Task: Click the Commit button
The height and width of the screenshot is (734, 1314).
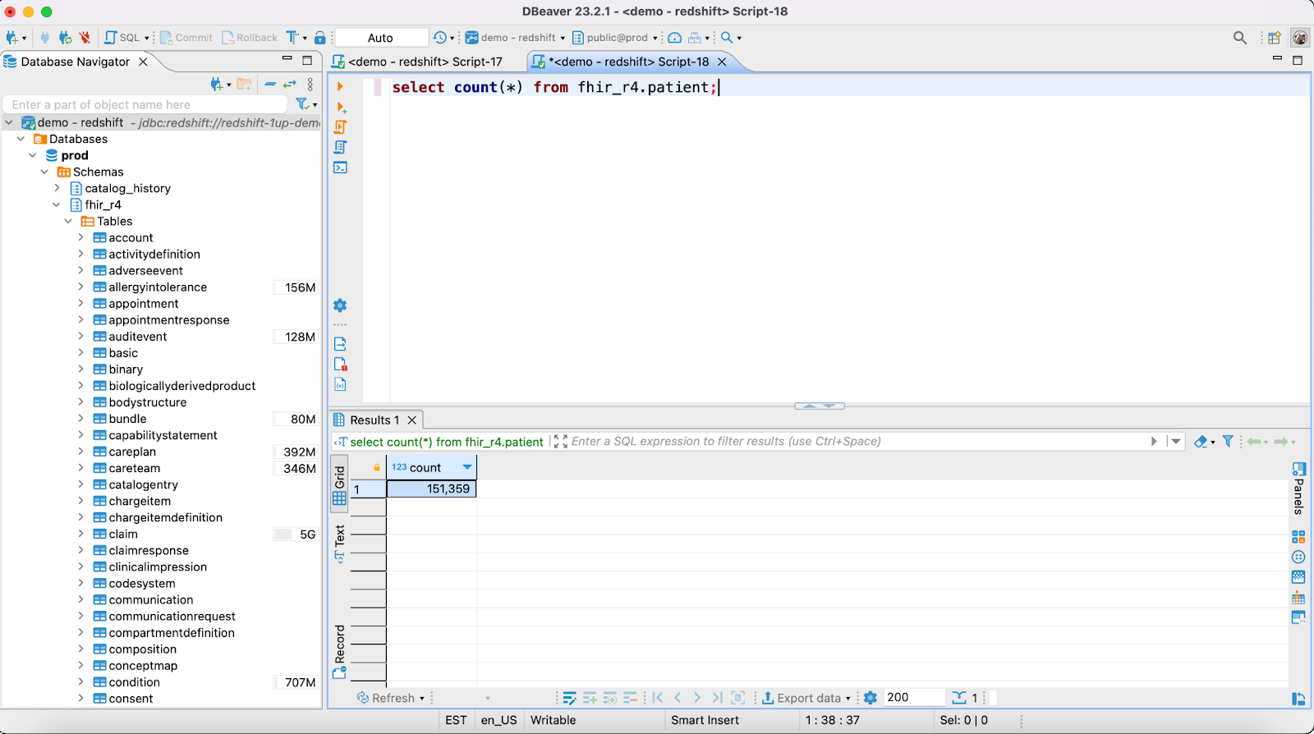Action: click(186, 38)
